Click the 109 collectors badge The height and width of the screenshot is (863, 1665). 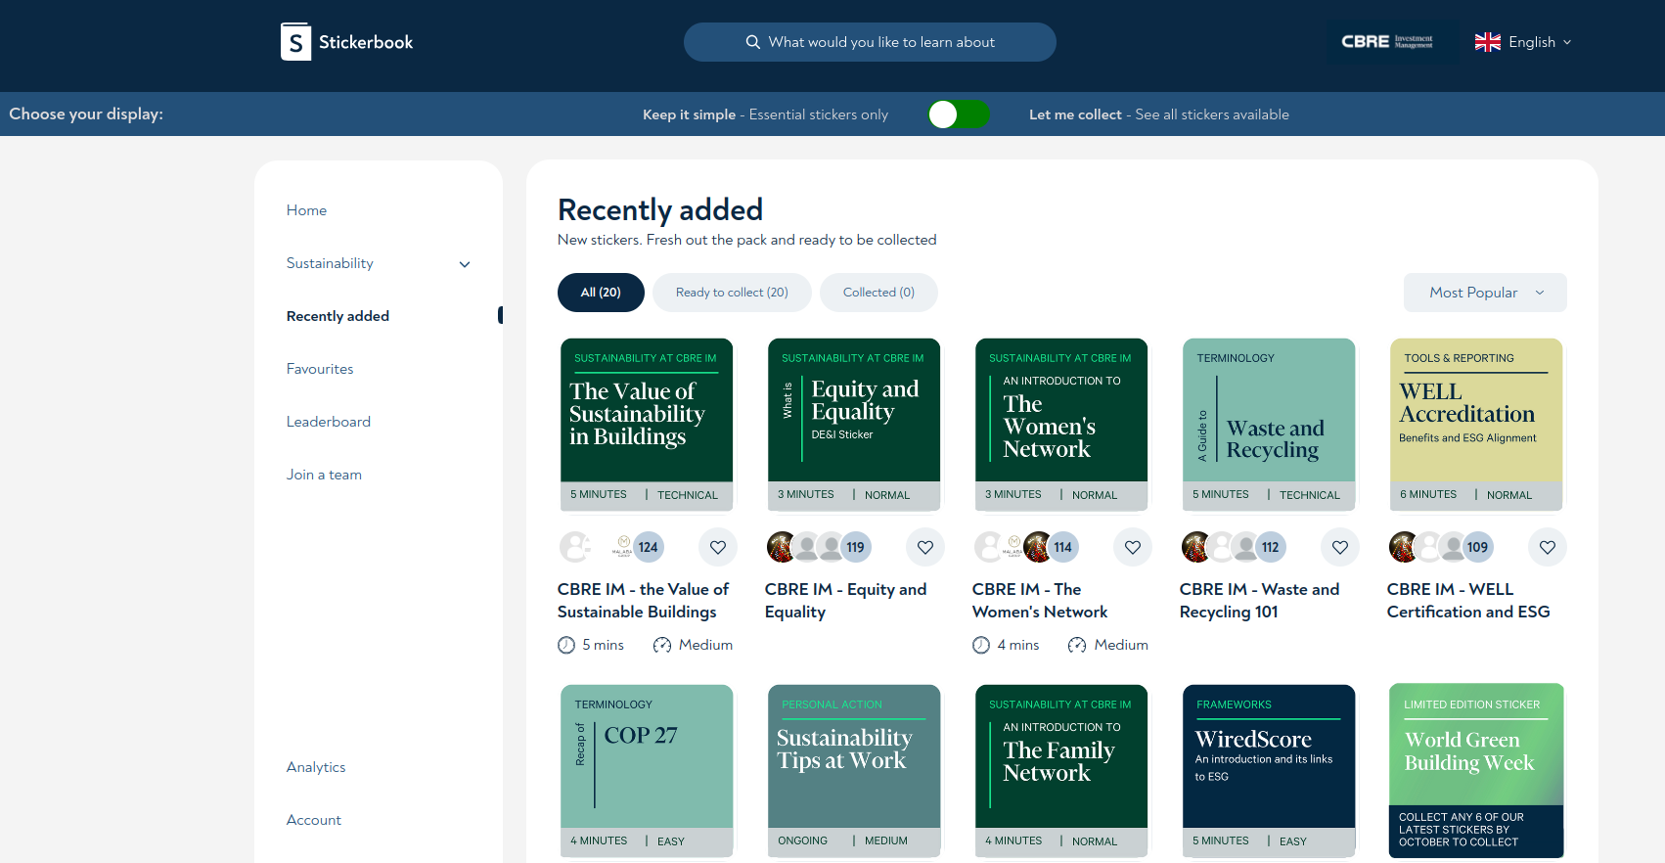point(1478,547)
